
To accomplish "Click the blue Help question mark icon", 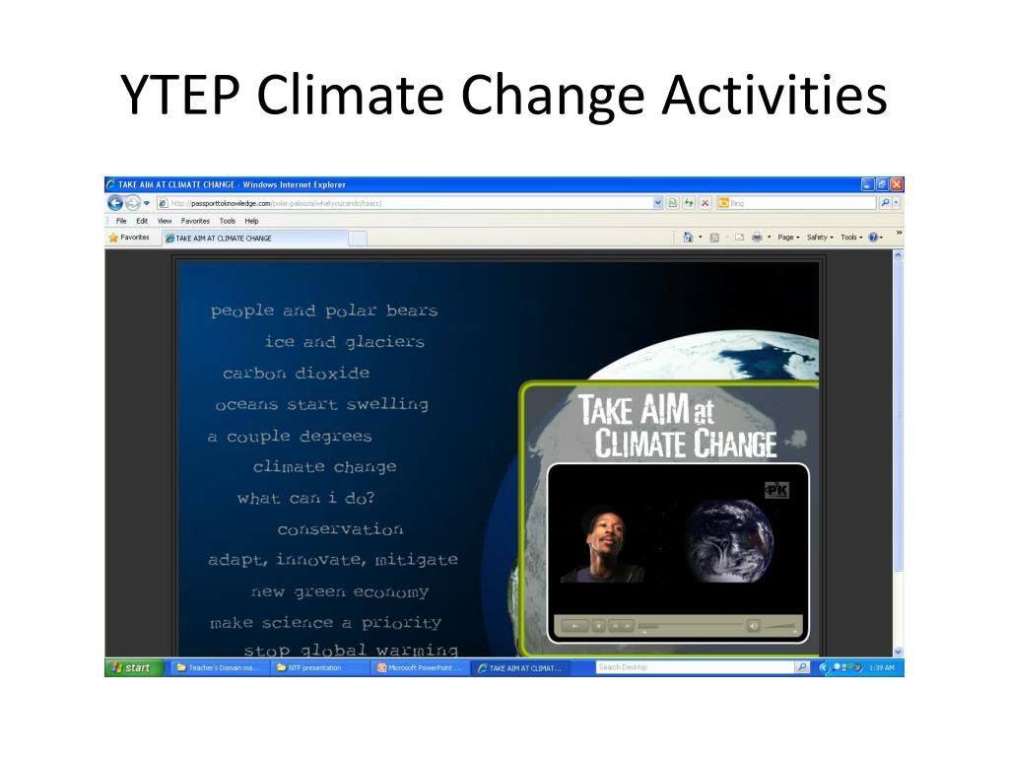I will pyautogui.click(x=873, y=238).
